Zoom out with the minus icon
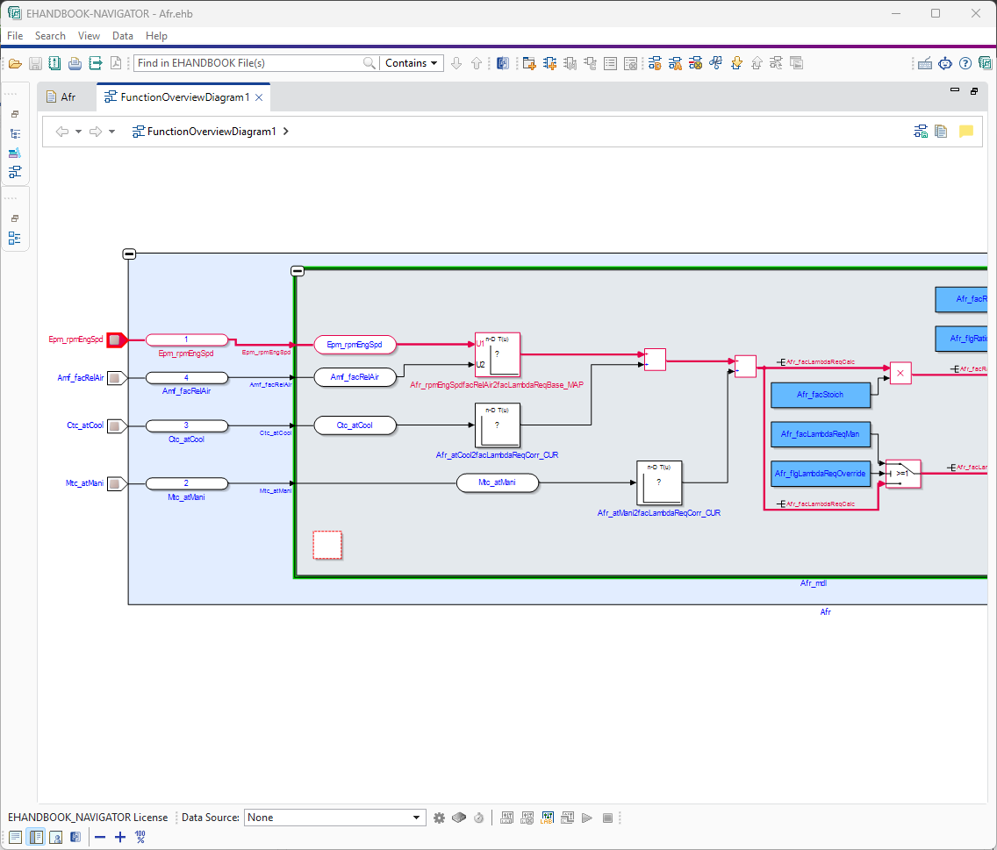Image resolution: width=997 pixels, height=850 pixels. [100, 838]
